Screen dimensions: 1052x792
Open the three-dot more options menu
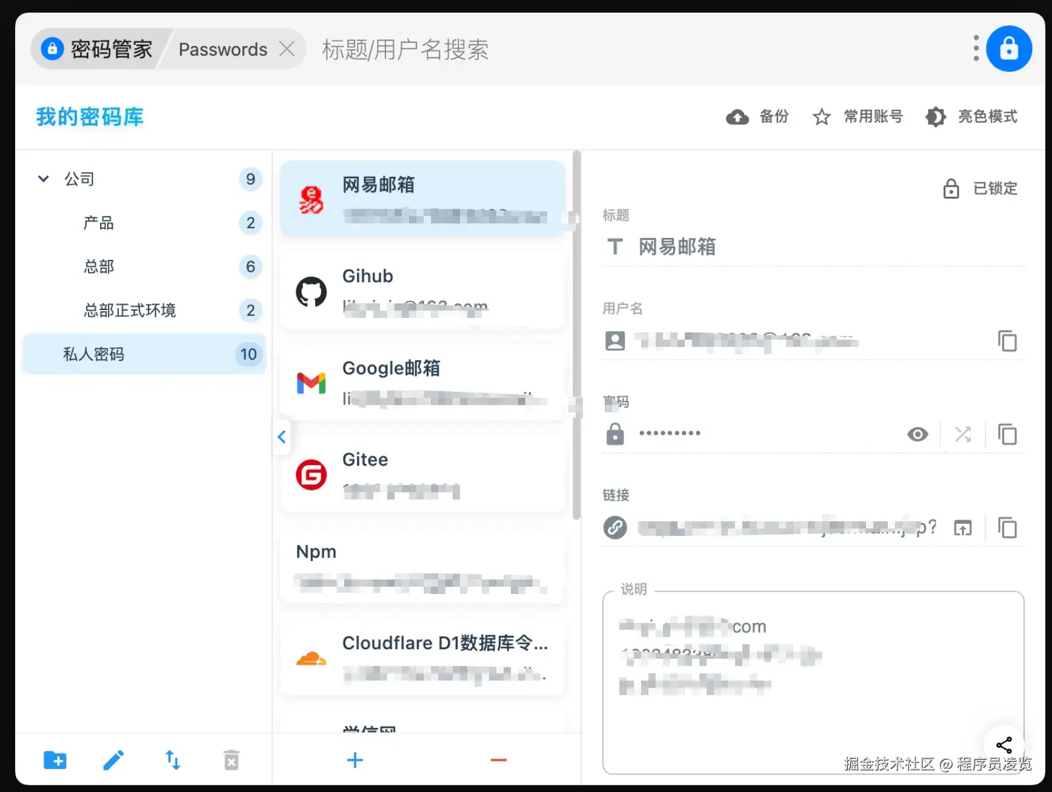(976, 48)
